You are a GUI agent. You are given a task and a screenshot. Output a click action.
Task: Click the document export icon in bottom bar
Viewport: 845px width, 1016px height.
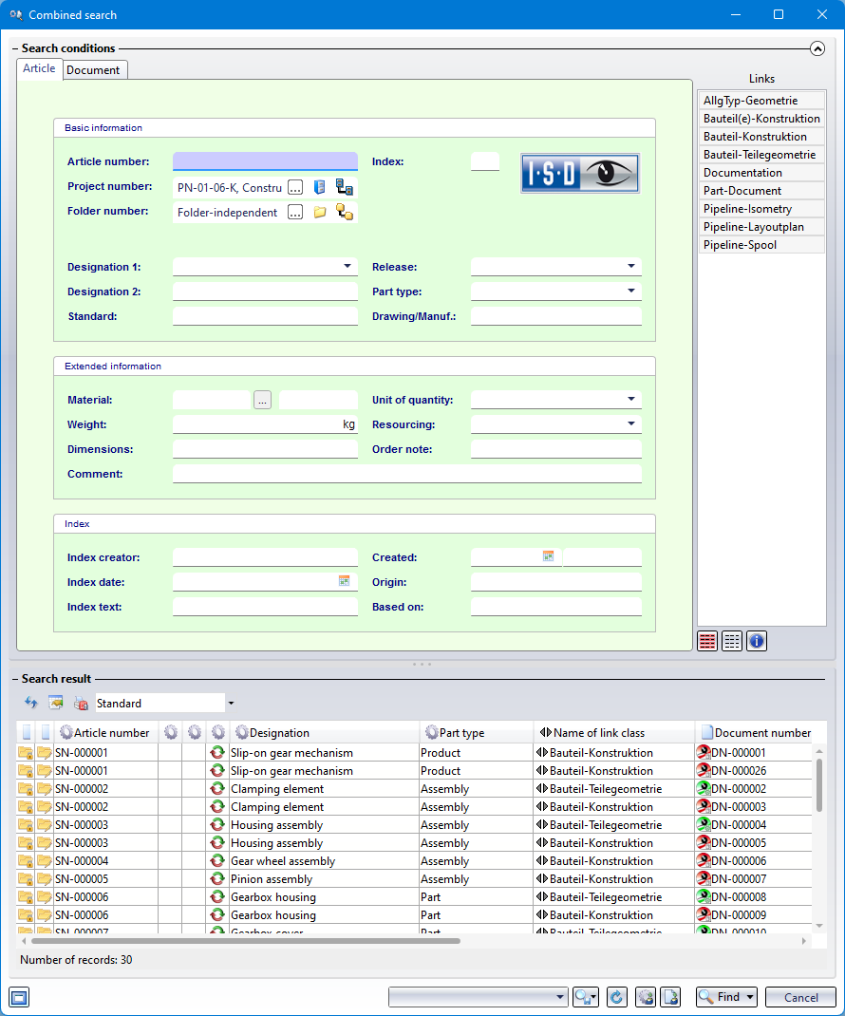[x=670, y=997]
